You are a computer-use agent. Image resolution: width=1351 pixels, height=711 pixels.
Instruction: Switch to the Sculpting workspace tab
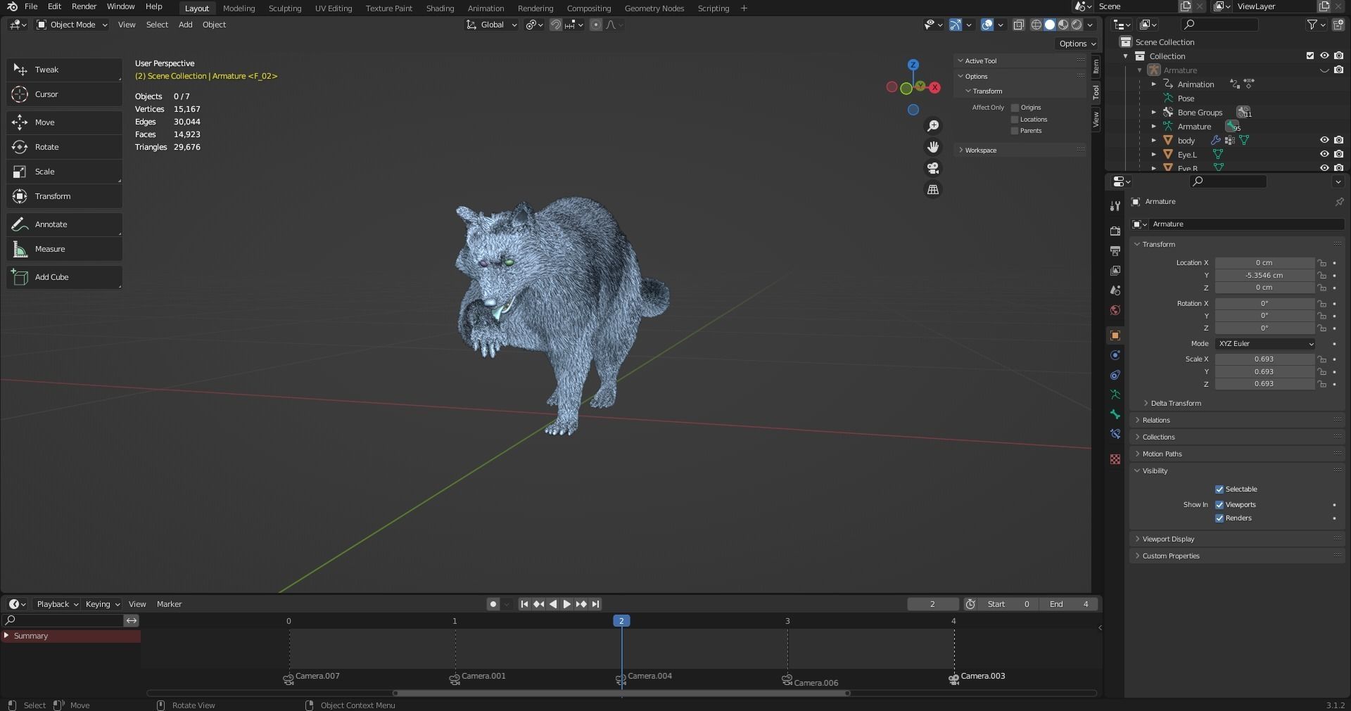click(285, 8)
